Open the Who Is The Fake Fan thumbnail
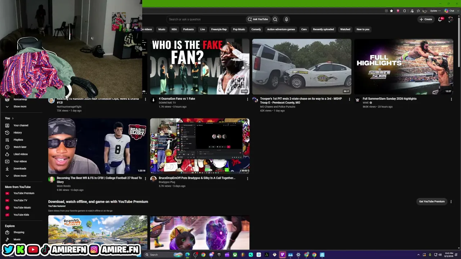Image resolution: width=461 pixels, height=259 pixels. point(200,67)
